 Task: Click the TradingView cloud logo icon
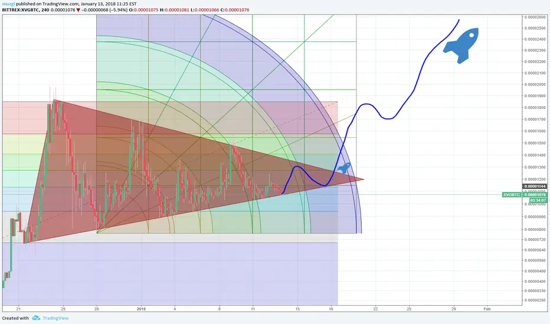tap(36, 318)
